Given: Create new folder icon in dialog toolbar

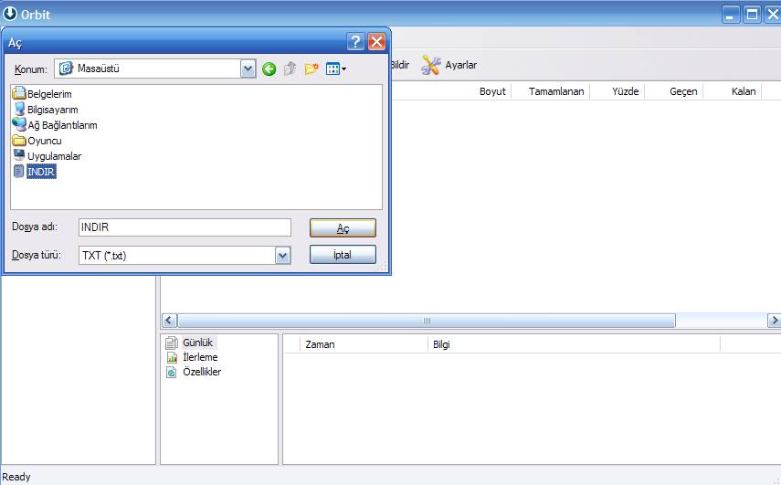Looking at the screenshot, I should point(311,69).
